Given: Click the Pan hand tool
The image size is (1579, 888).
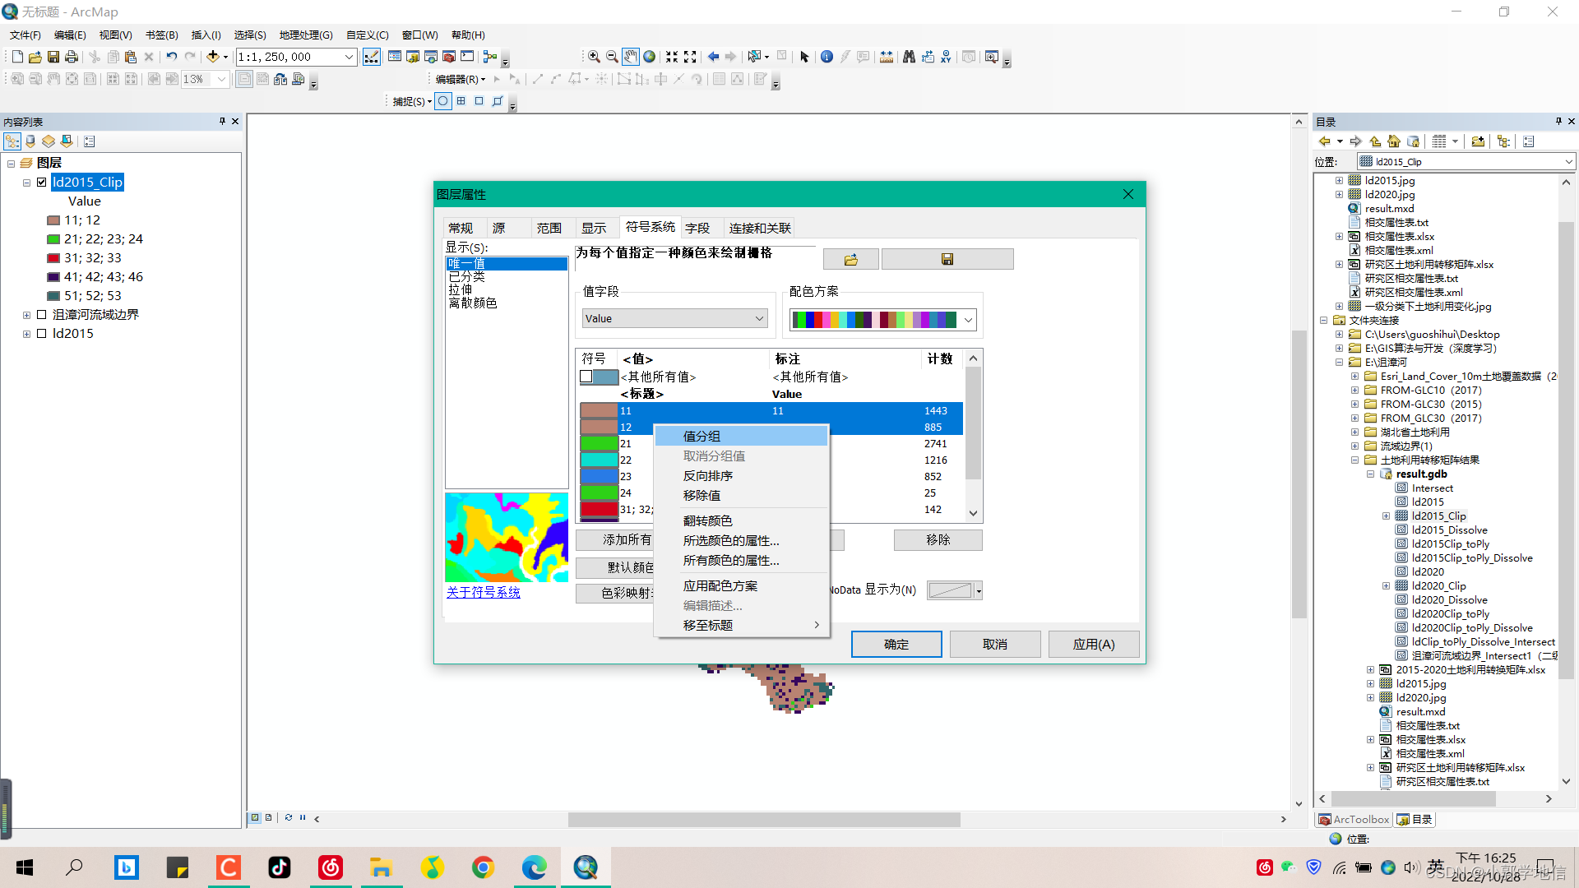Looking at the screenshot, I should pos(630,57).
